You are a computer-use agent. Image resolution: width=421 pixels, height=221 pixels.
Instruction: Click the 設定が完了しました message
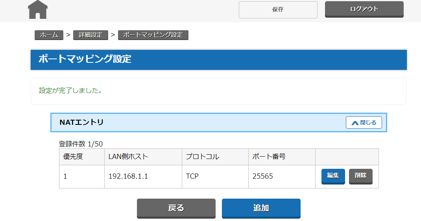point(70,91)
